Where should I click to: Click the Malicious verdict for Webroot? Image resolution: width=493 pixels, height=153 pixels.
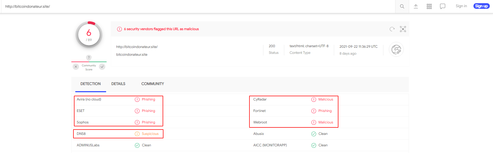click(x=326, y=122)
